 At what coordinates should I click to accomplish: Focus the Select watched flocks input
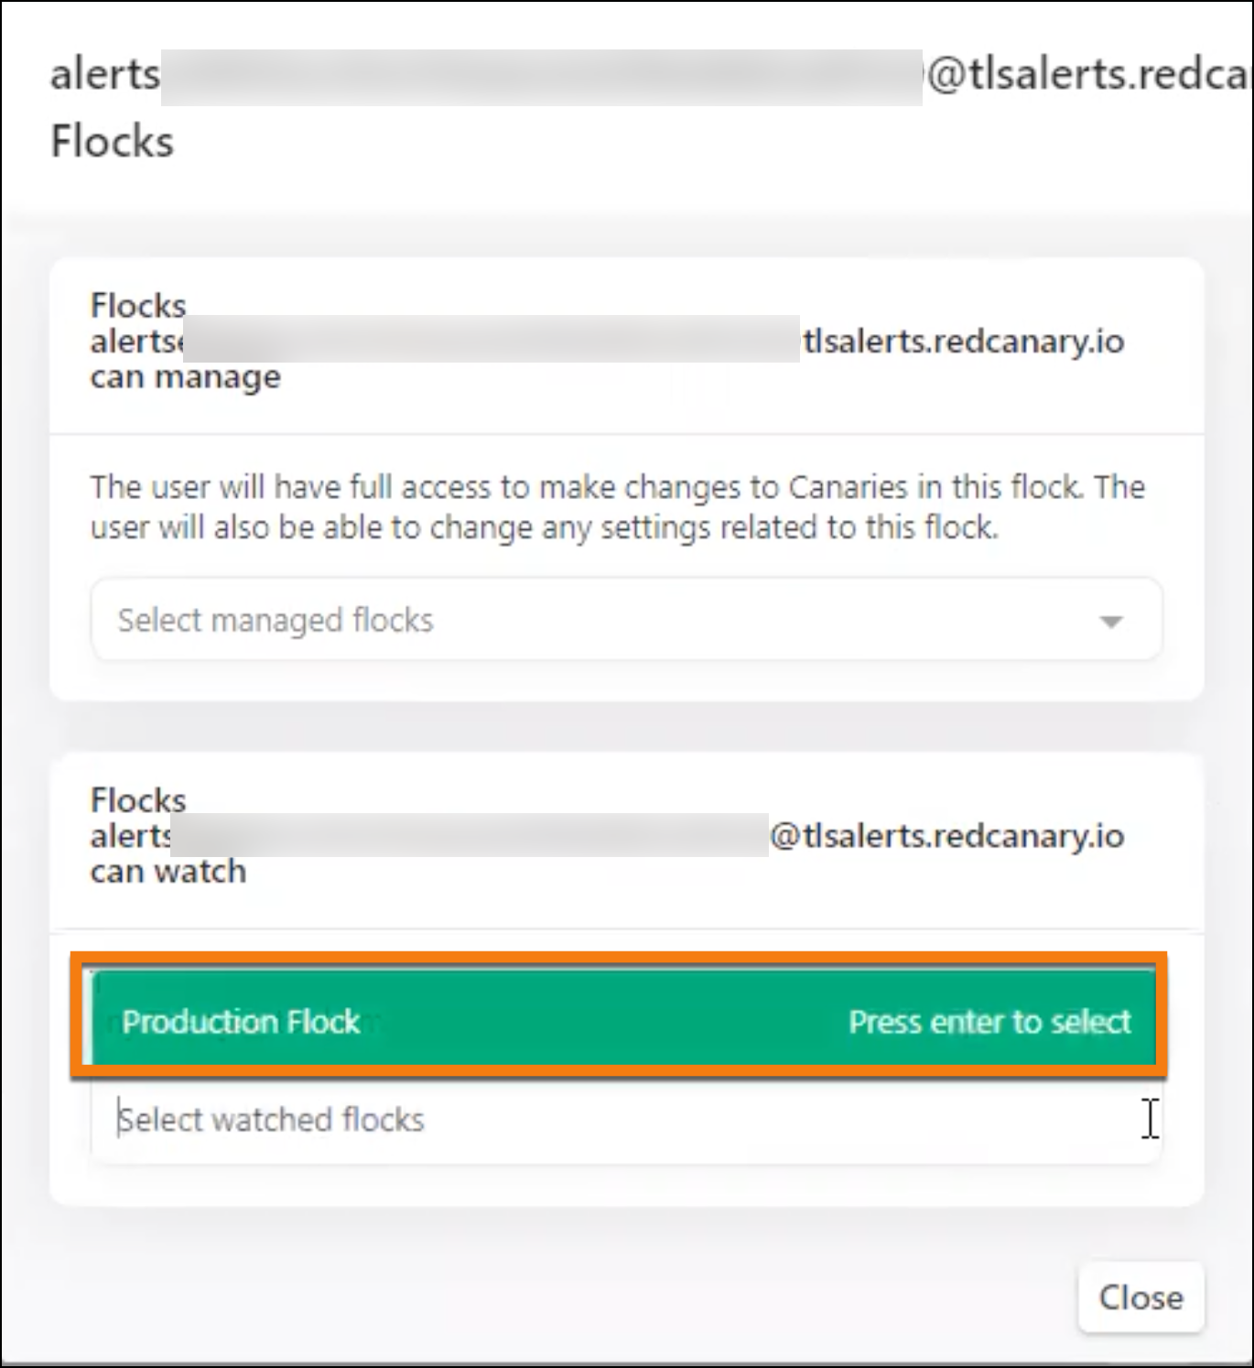[626, 1120]
